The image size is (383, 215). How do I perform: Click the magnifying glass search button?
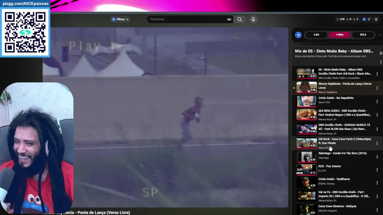(239, 19)
